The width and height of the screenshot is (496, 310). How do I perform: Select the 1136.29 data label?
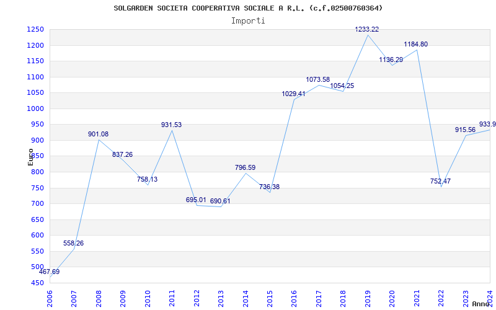pyautogui.click(x=391, y=60)
